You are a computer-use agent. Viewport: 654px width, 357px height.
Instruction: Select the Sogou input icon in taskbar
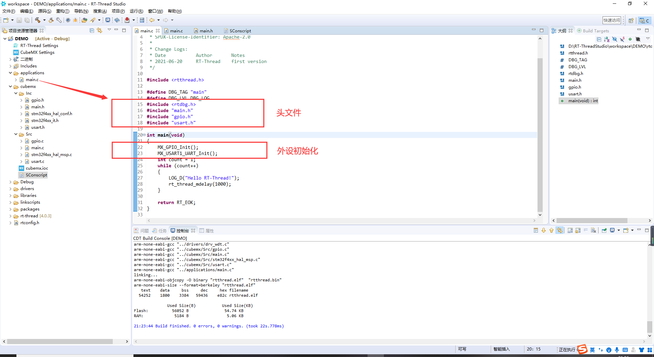click(582, 349)
